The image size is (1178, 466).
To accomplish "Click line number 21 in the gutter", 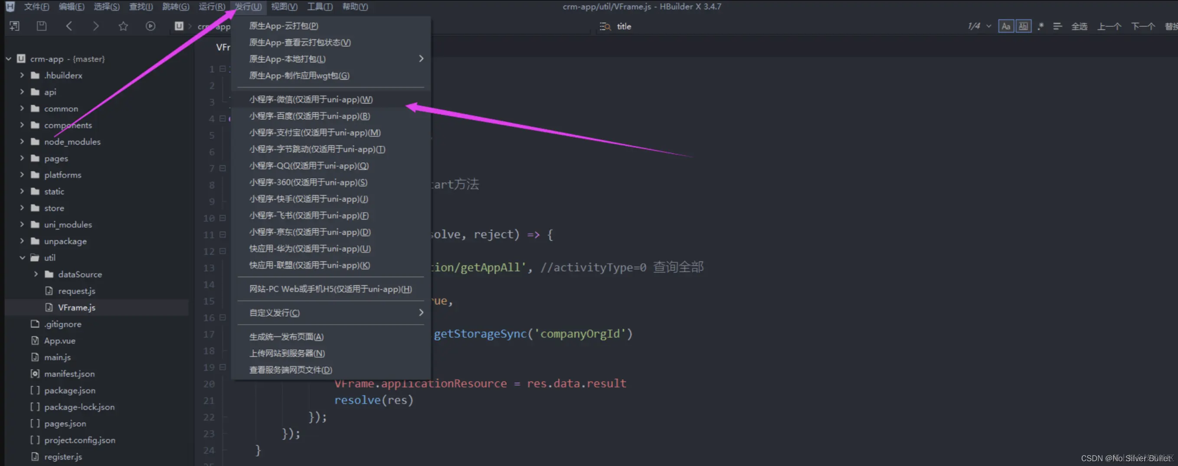I will [x=209, y=400].
